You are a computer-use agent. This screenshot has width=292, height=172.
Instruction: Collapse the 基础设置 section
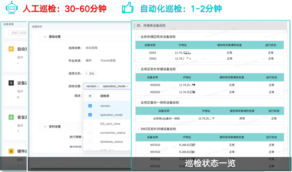coord(45,37)
